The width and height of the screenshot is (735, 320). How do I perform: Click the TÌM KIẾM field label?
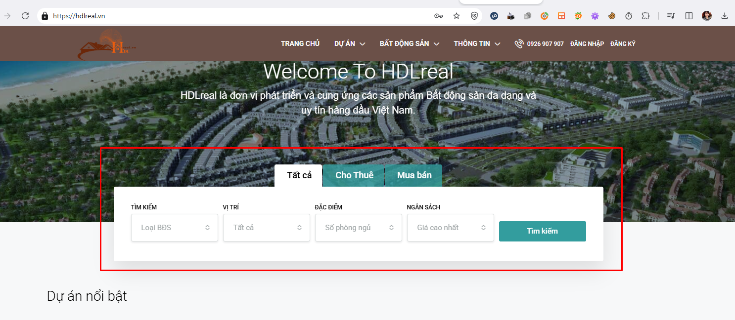(x=144, y=207)
